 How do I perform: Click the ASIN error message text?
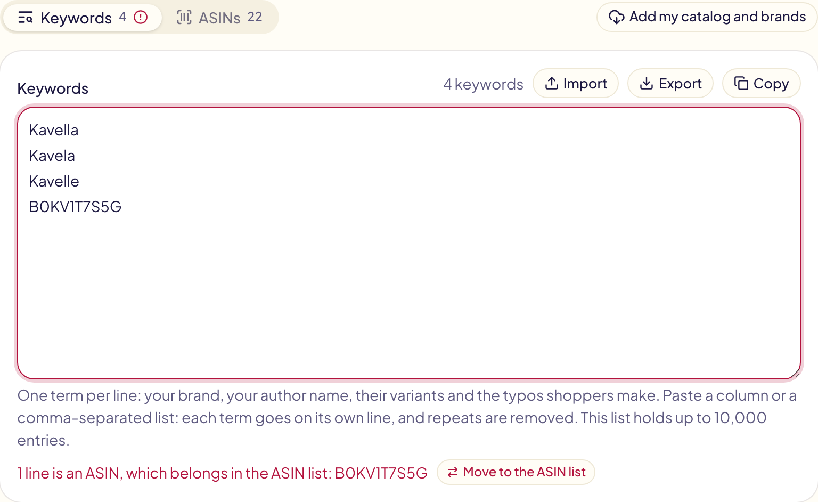223,473
